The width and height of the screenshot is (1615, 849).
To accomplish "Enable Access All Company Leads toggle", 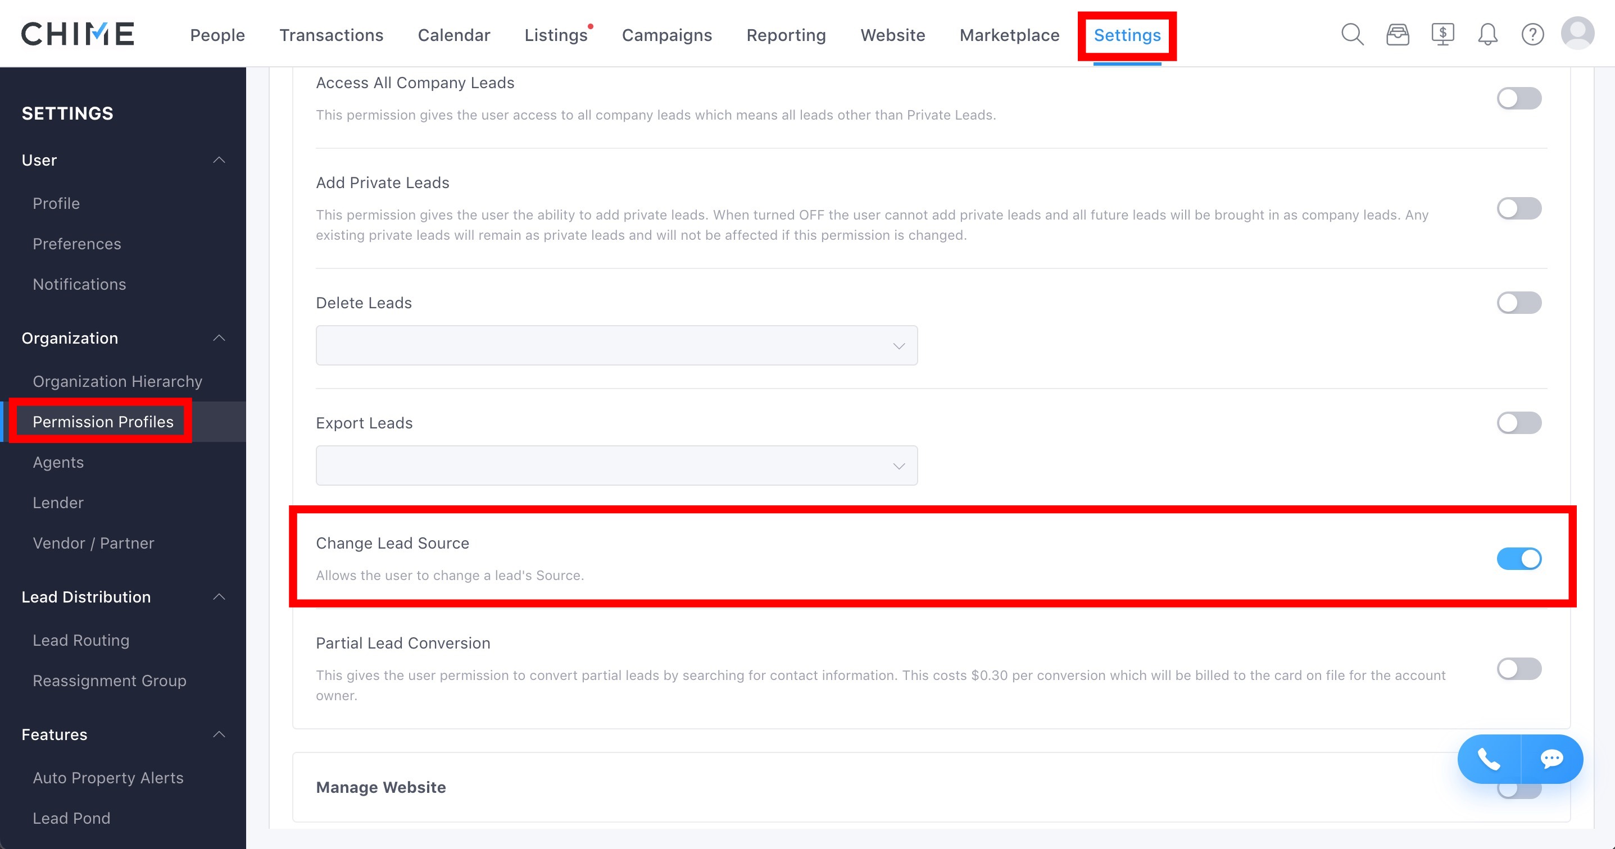I will 1519,98.
